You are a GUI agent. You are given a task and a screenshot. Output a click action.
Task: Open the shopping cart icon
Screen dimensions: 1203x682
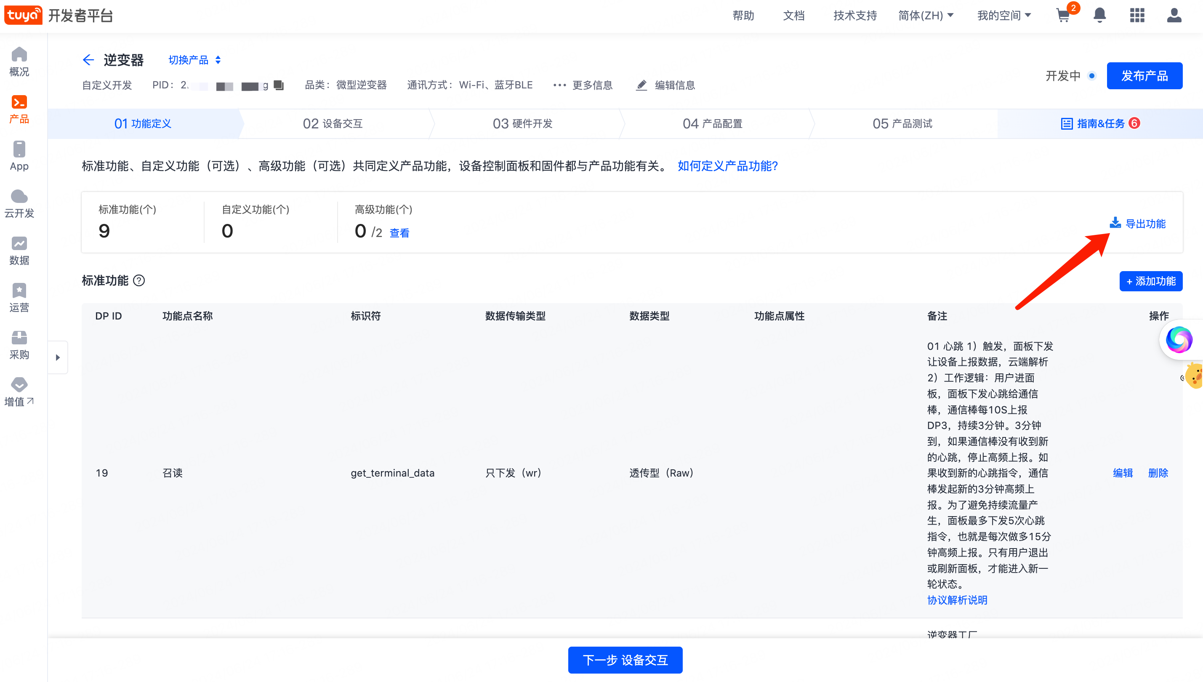coord(1063,16)
